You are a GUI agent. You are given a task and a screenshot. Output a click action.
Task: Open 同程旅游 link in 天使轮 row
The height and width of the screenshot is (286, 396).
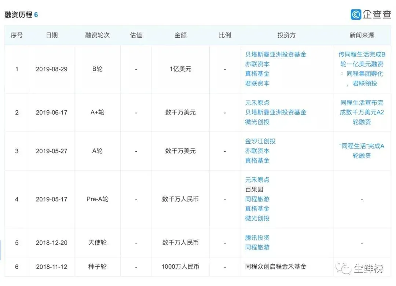(257, 247)
